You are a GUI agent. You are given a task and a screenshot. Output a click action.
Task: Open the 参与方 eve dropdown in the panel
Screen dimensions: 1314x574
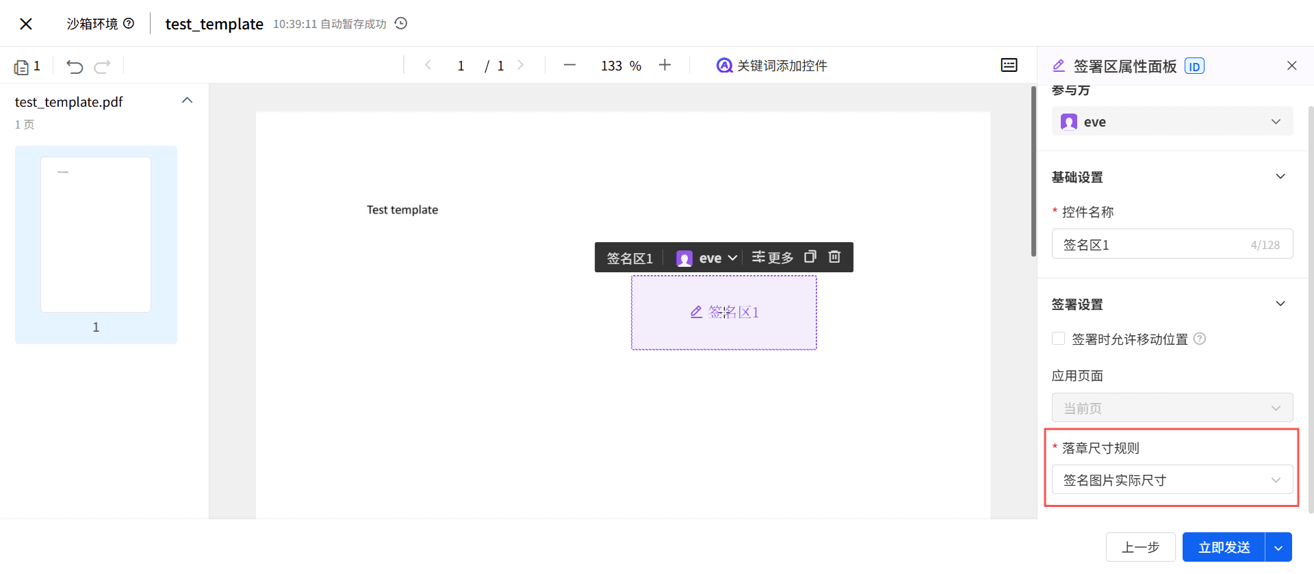(1172, 122)
